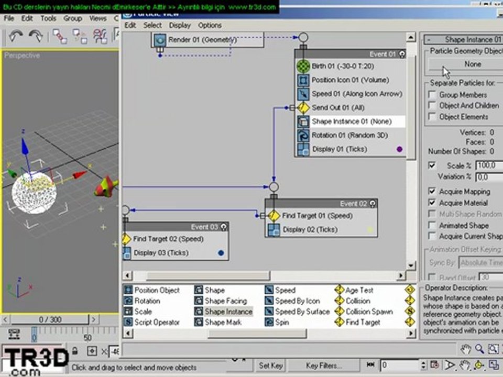The width and height of the screenshot is (503, 377).
Task: Enable the Group Members checkbox
Action: coord(432,95)
